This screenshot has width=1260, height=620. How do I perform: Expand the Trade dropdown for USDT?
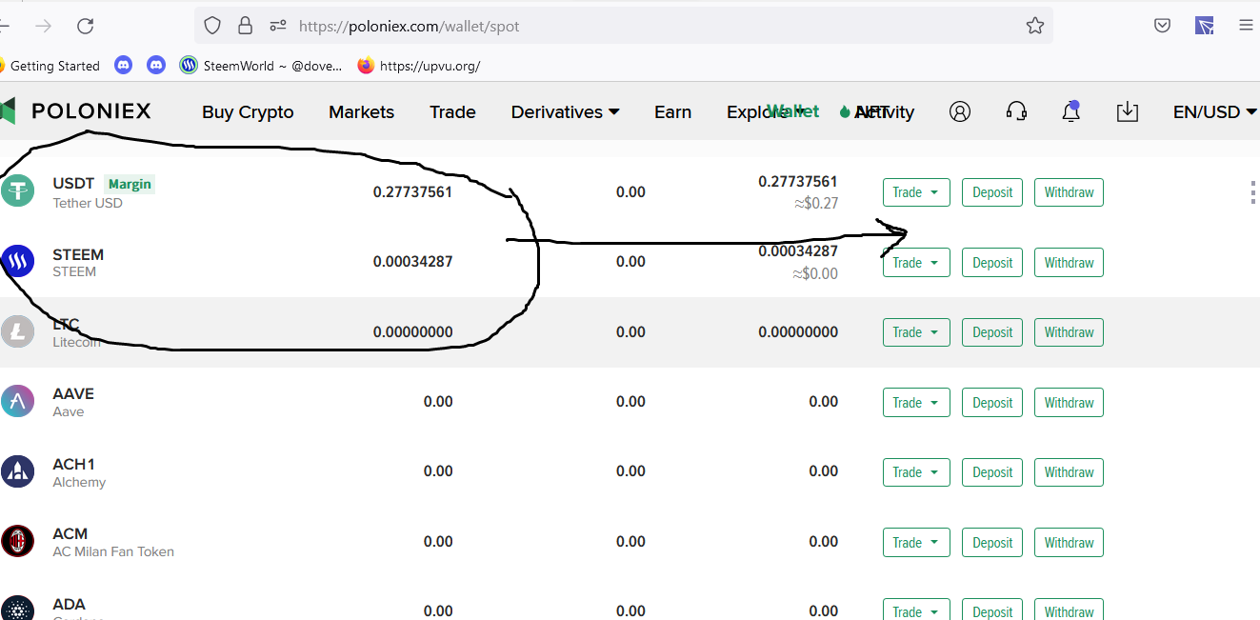pyautogui.click(x=916, y=192)
